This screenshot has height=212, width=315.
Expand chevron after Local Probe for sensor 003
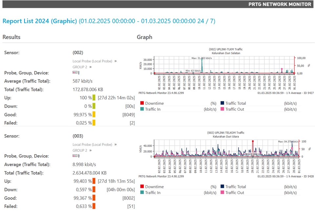(x=115, y=144)
